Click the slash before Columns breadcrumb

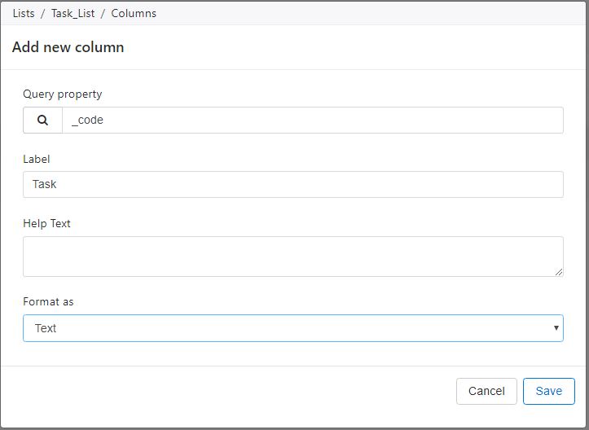point(103,14)
